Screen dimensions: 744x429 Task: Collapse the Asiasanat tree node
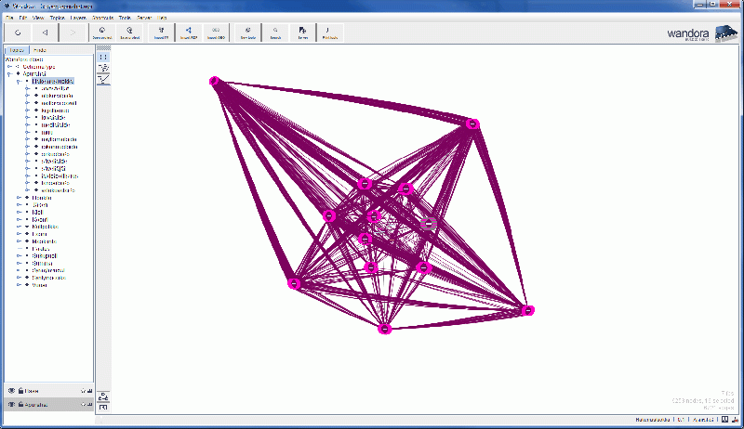pyautogui.click(x=9, y=74)
